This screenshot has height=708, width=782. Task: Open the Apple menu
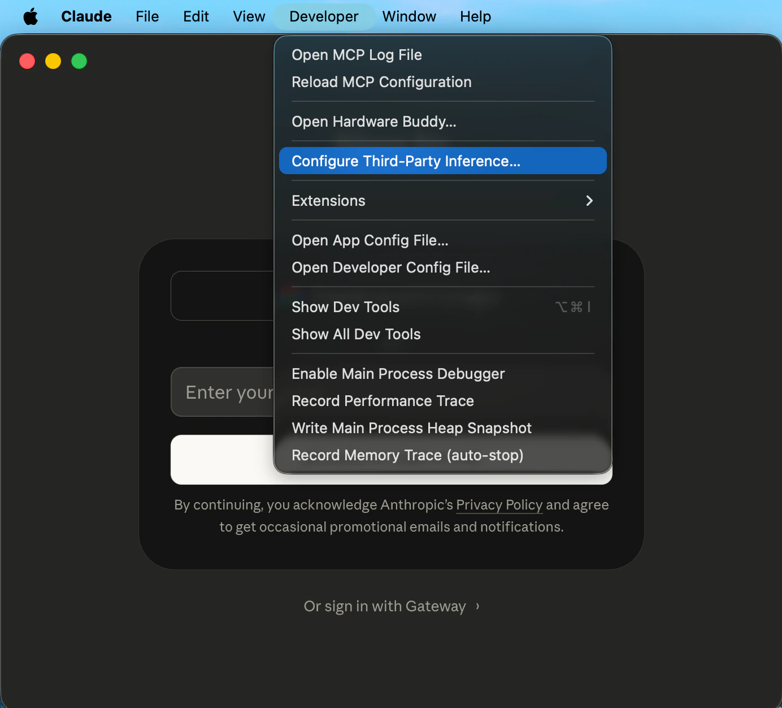click(31, 16)
